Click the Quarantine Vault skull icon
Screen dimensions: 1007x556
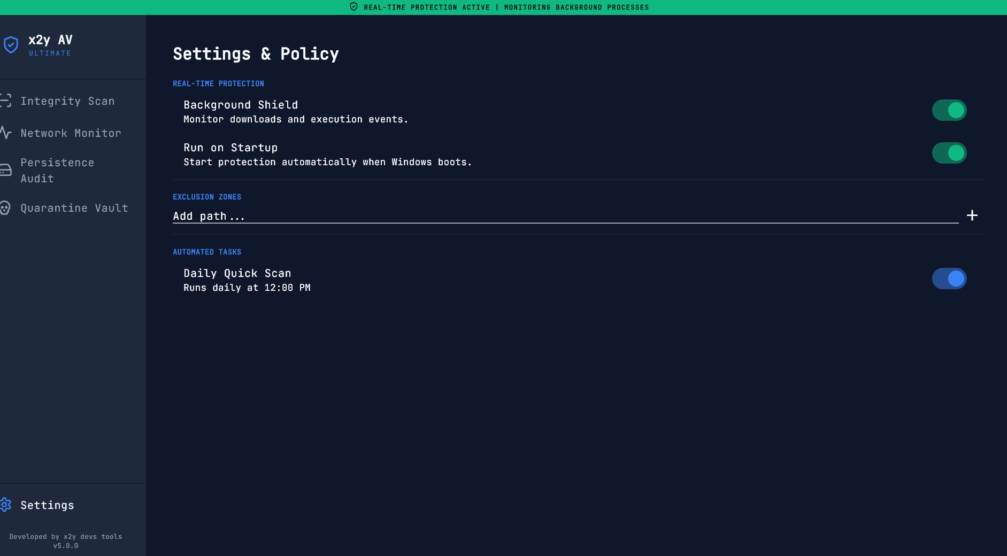(6, 207)
